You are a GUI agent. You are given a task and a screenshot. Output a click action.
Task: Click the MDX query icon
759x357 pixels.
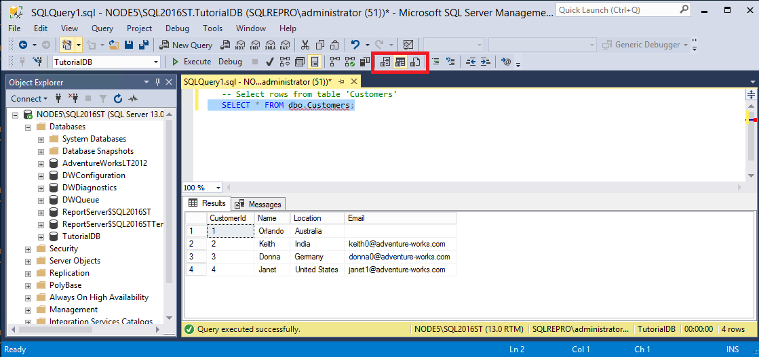[239, 45]
